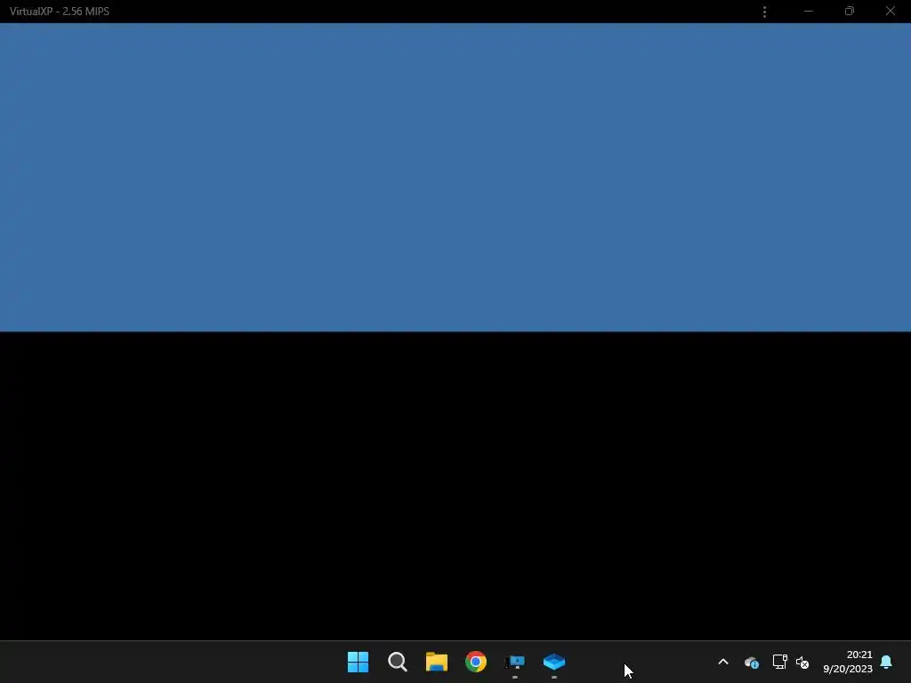911x683 pixels.
Task: Click the muted speaker volume icon
Action: (x=802, y=662)
